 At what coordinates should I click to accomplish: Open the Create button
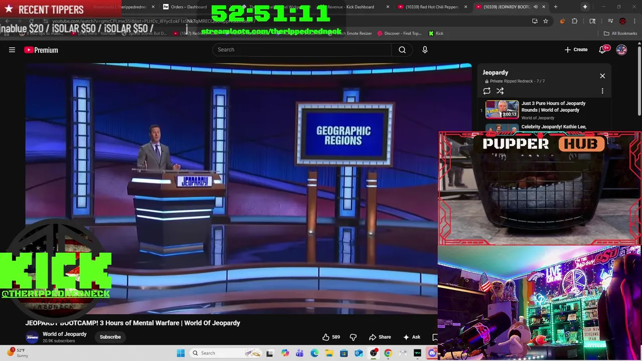tap(576, 50)
